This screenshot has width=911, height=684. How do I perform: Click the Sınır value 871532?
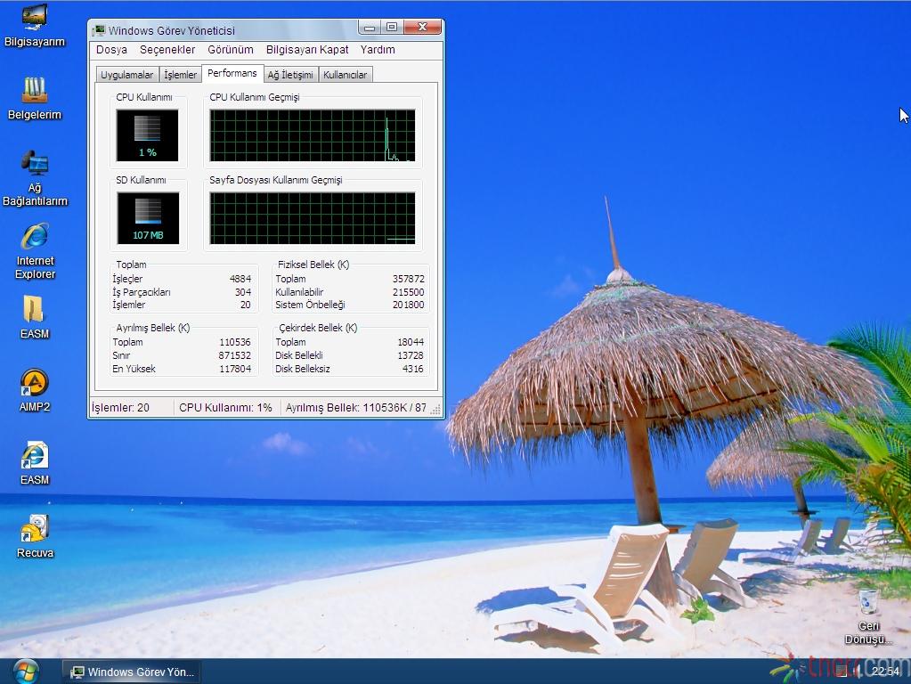pyautogui.click(x=235, y=355)
